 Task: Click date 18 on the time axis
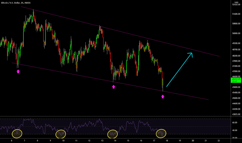point(167,141)
